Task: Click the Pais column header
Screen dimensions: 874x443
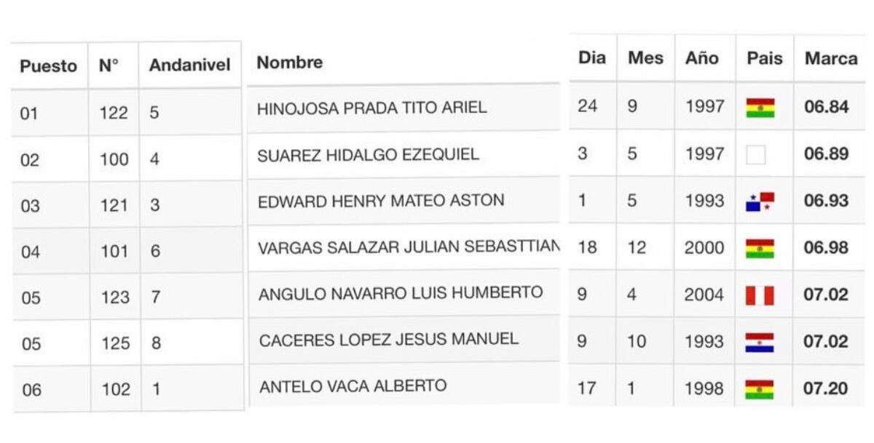Action: [x=765, y=58]
